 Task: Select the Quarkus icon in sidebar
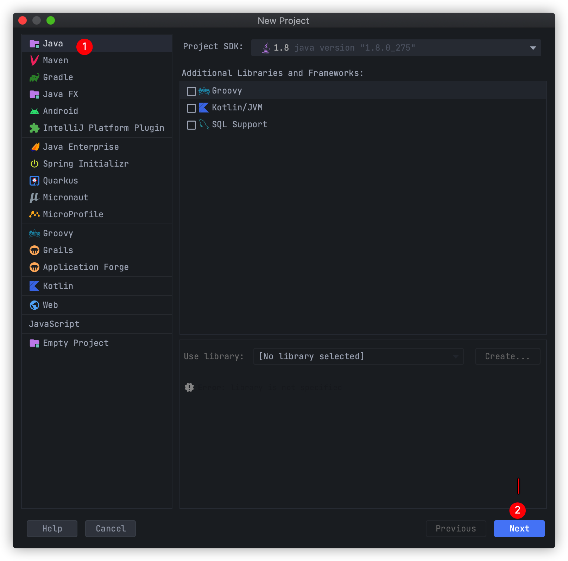click(34, 181)
